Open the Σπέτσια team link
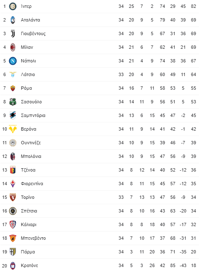 (29, 211)
